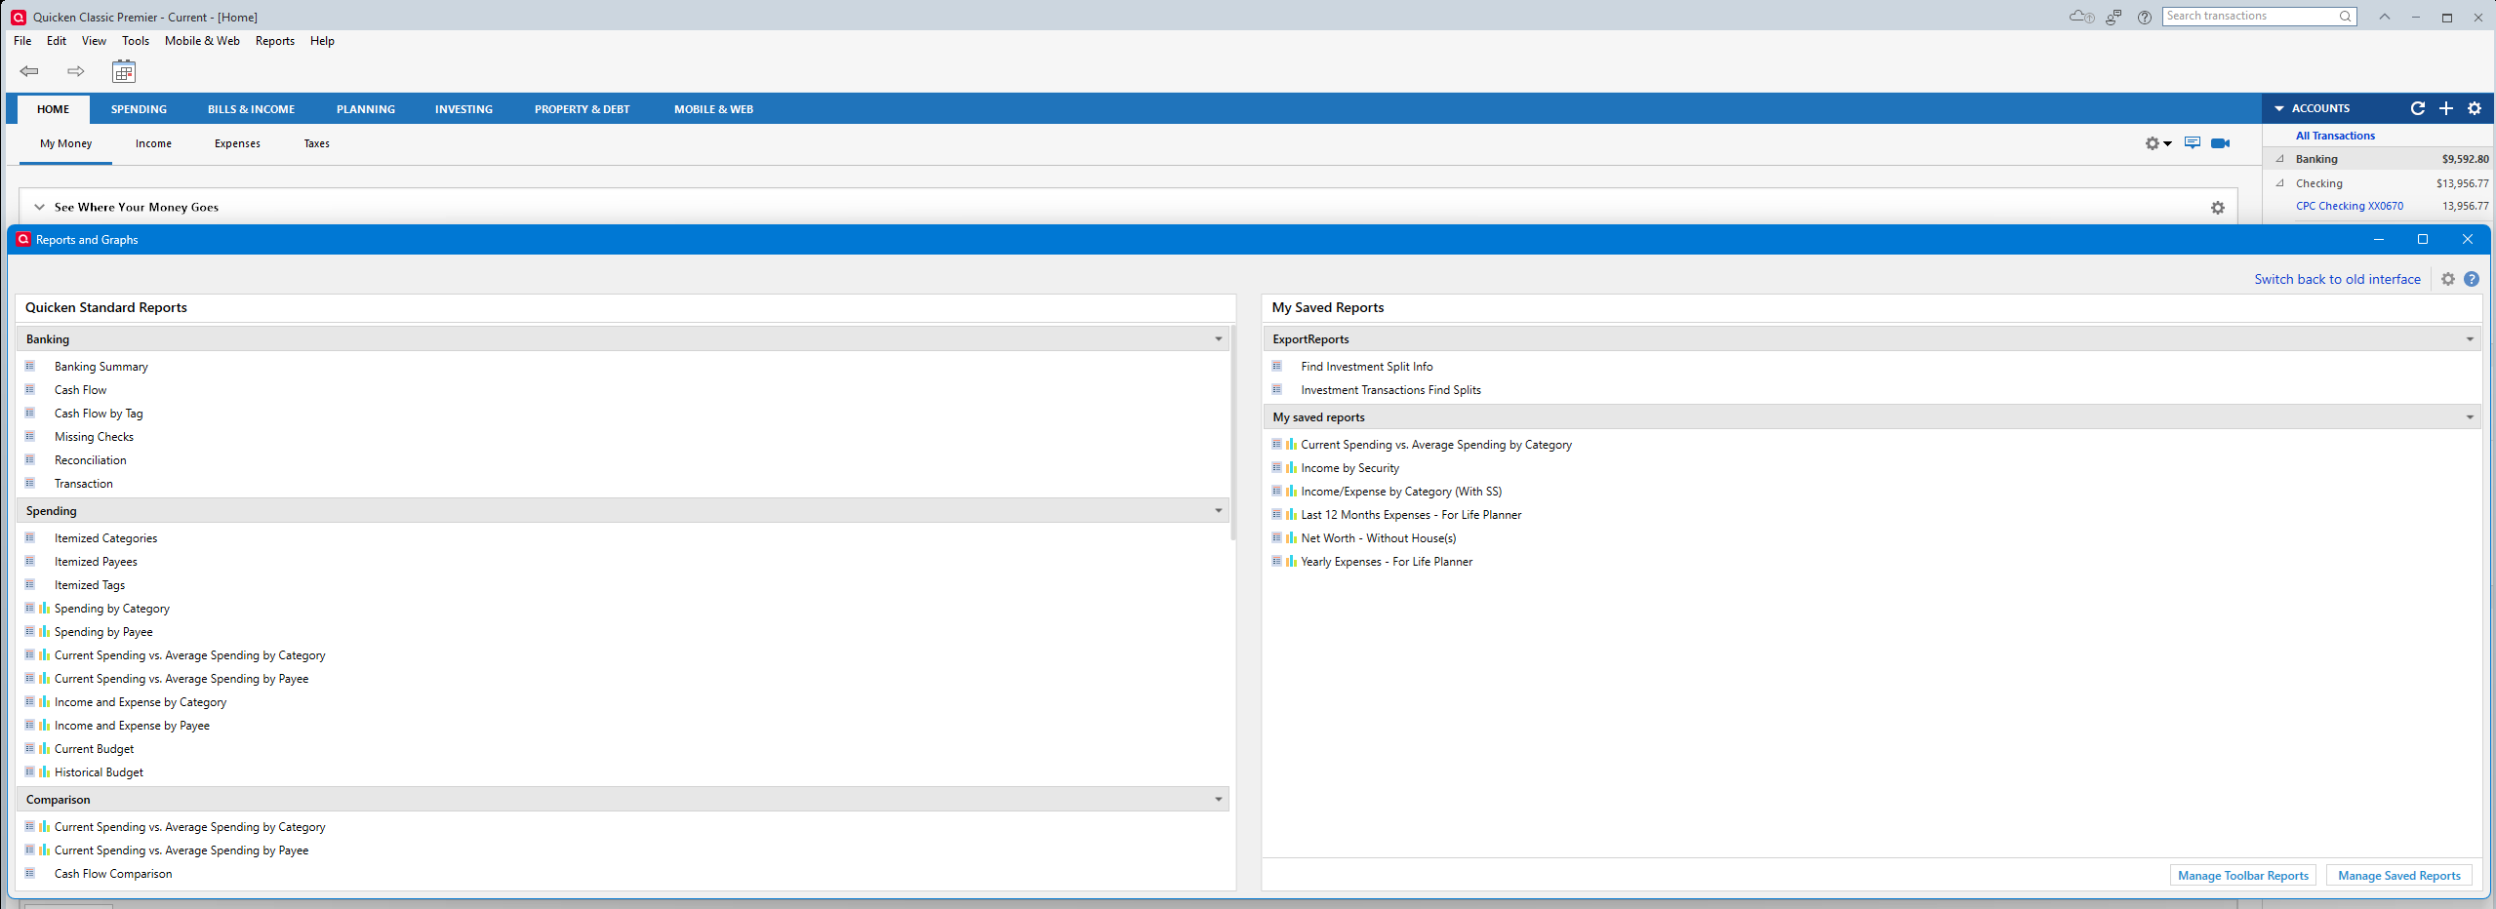The image size is (2496, 909).
Task: Click graph icon beside Spending by Category
Action: 44,608
